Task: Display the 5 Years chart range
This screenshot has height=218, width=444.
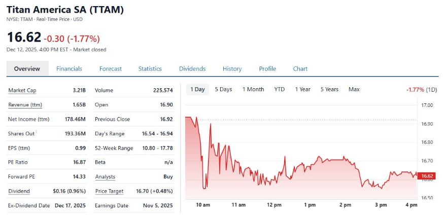Action: 329,90
